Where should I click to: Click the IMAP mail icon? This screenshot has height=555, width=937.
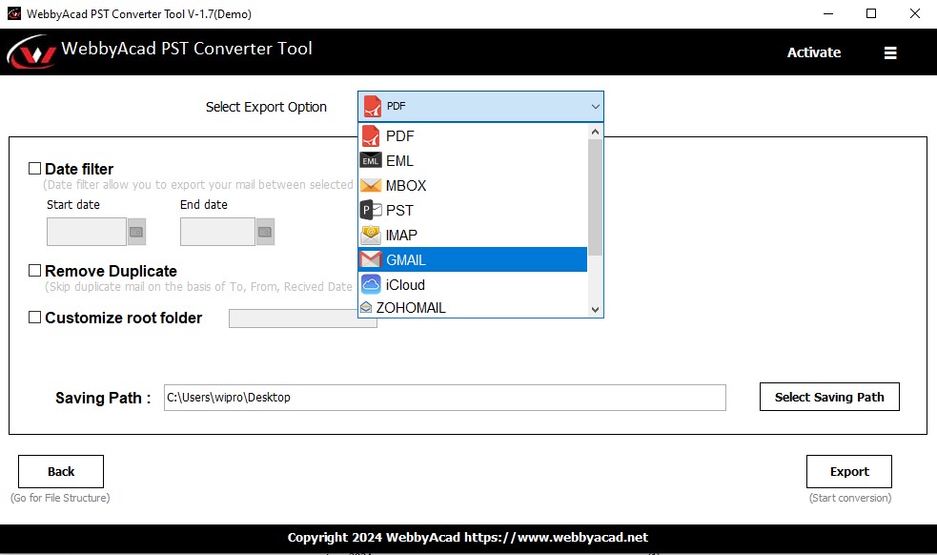click(x=371, y=235)
